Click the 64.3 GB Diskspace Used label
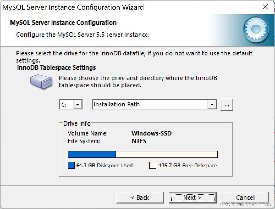 (x=105, y=165)
